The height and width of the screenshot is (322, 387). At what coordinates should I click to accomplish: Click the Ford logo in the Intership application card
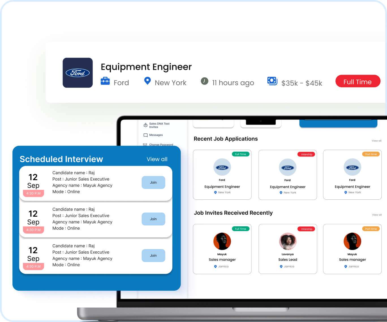coord(288,167)
